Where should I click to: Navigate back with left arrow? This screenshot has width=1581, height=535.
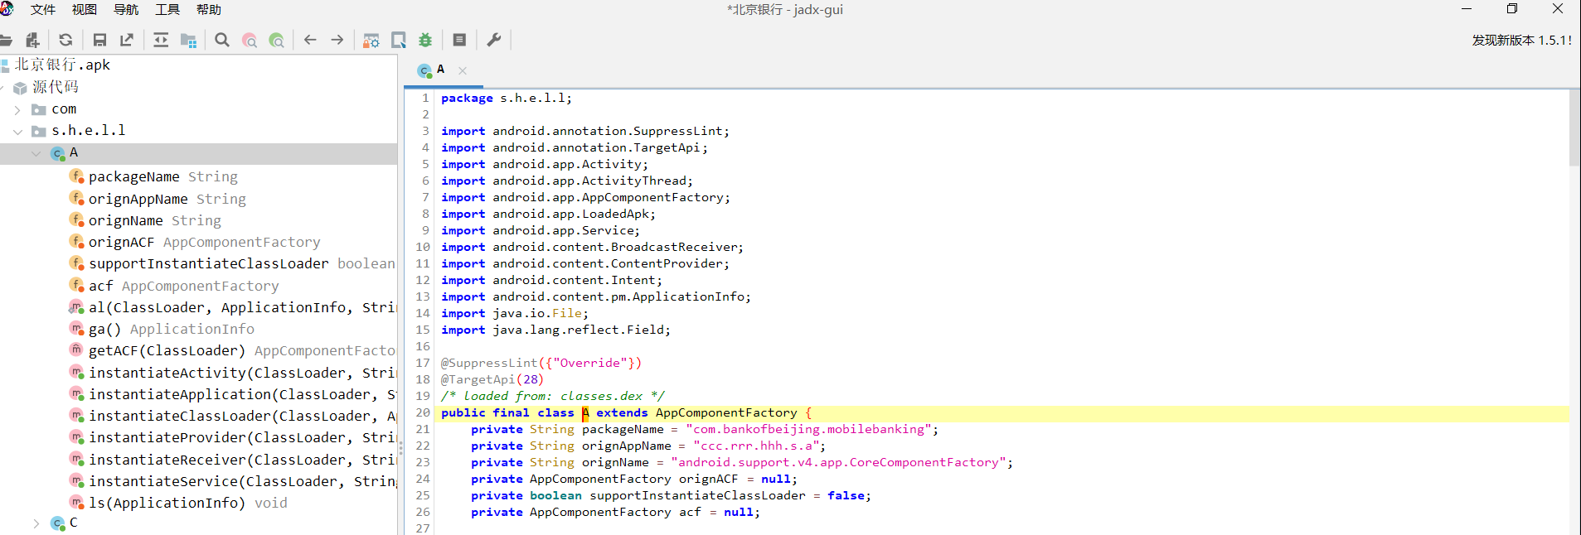310,40
